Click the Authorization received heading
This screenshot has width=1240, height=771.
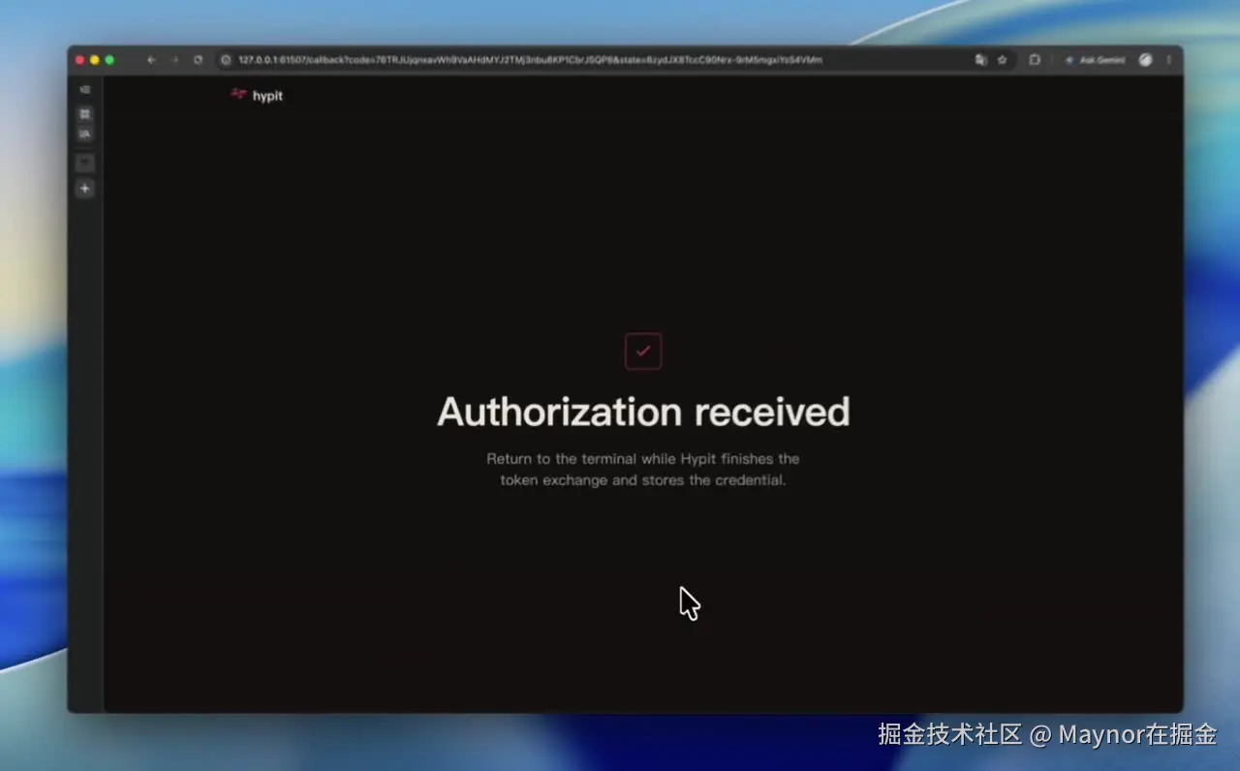point(643,412)
